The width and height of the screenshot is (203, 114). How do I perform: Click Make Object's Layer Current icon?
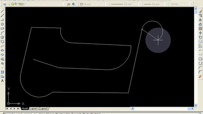[x=69, y=4]
